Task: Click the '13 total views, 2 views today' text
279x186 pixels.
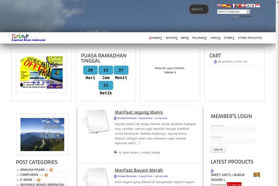Action: click(139, 153)
